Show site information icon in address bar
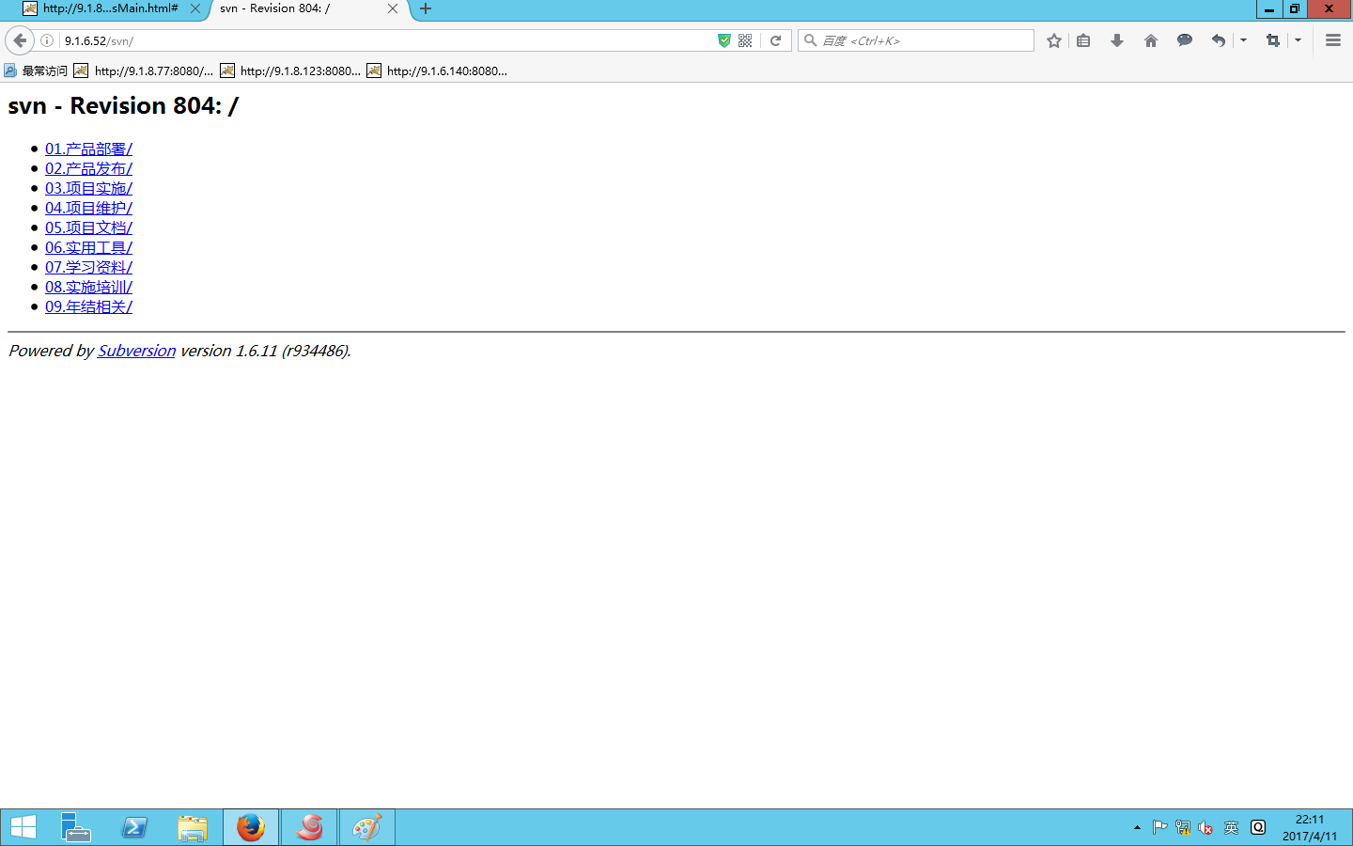This screenshot has width=1353, height=846. [47, 40]
